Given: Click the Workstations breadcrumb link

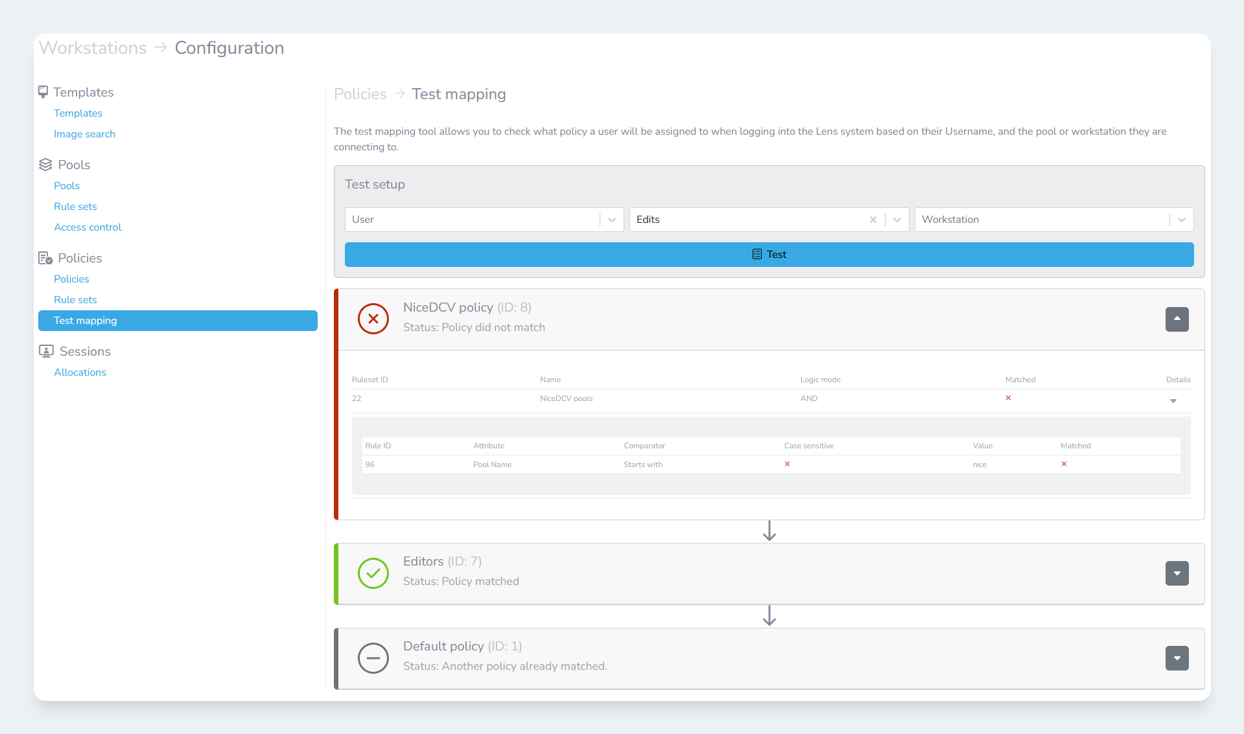Looking at the screenshot, I should point(93,48).
